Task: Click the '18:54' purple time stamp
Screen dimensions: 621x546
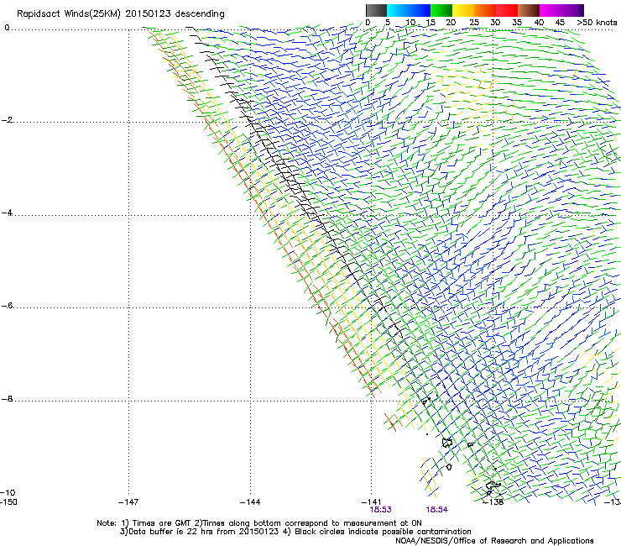Action: click(437, 510)
